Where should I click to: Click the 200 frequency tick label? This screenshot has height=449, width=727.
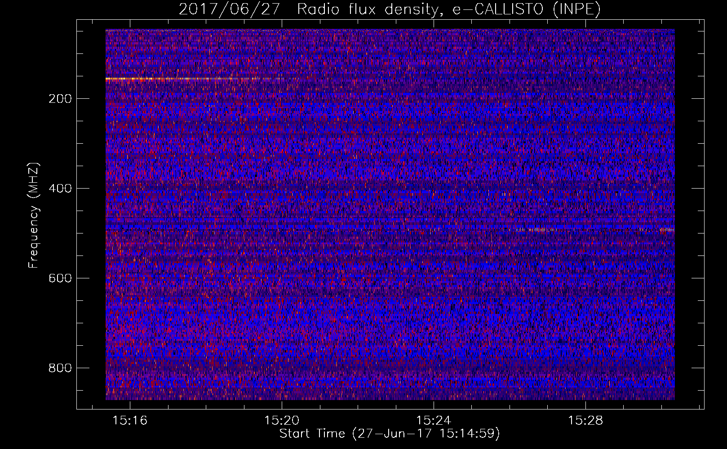(60, 99)
